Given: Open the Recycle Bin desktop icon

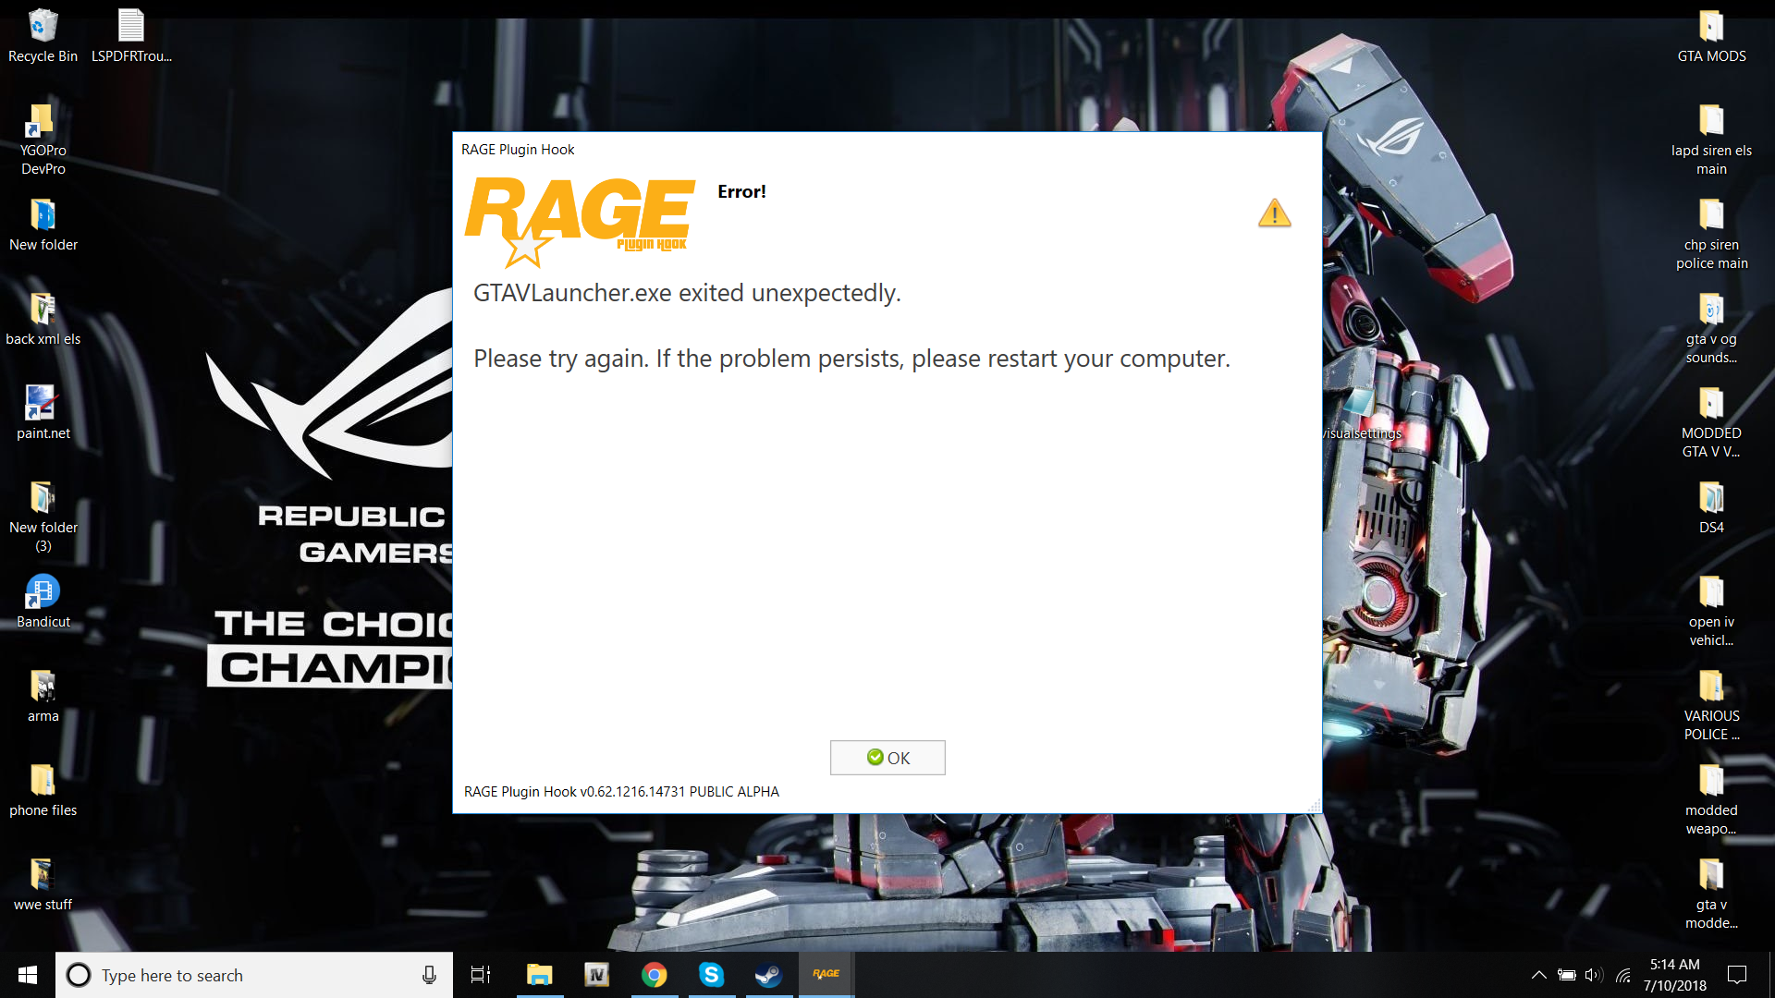Looking at the screenshot, I should [43, 35].
